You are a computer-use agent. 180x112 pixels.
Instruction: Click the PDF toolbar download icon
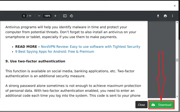[158, 16]
